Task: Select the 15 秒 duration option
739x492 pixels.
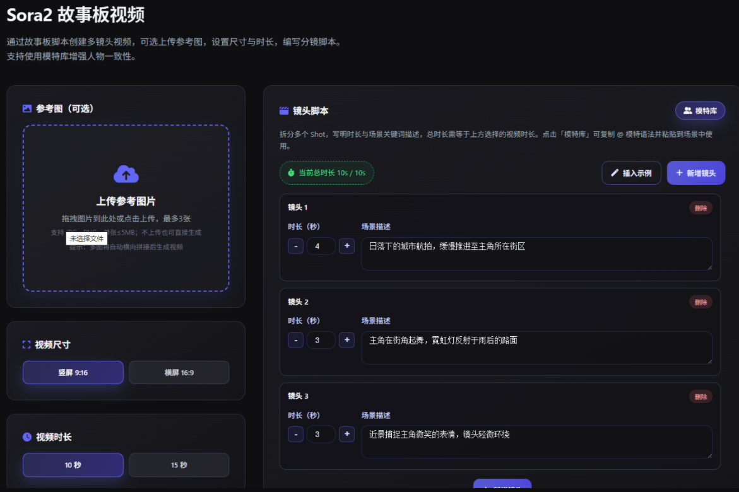Action: tap(179, 464)
